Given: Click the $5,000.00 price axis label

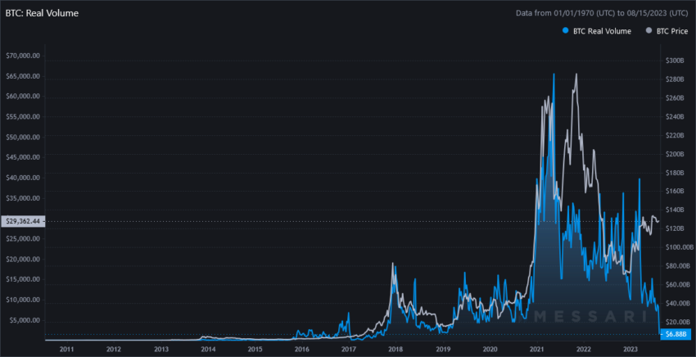Looking at the screenshot, I should (25, 320).
